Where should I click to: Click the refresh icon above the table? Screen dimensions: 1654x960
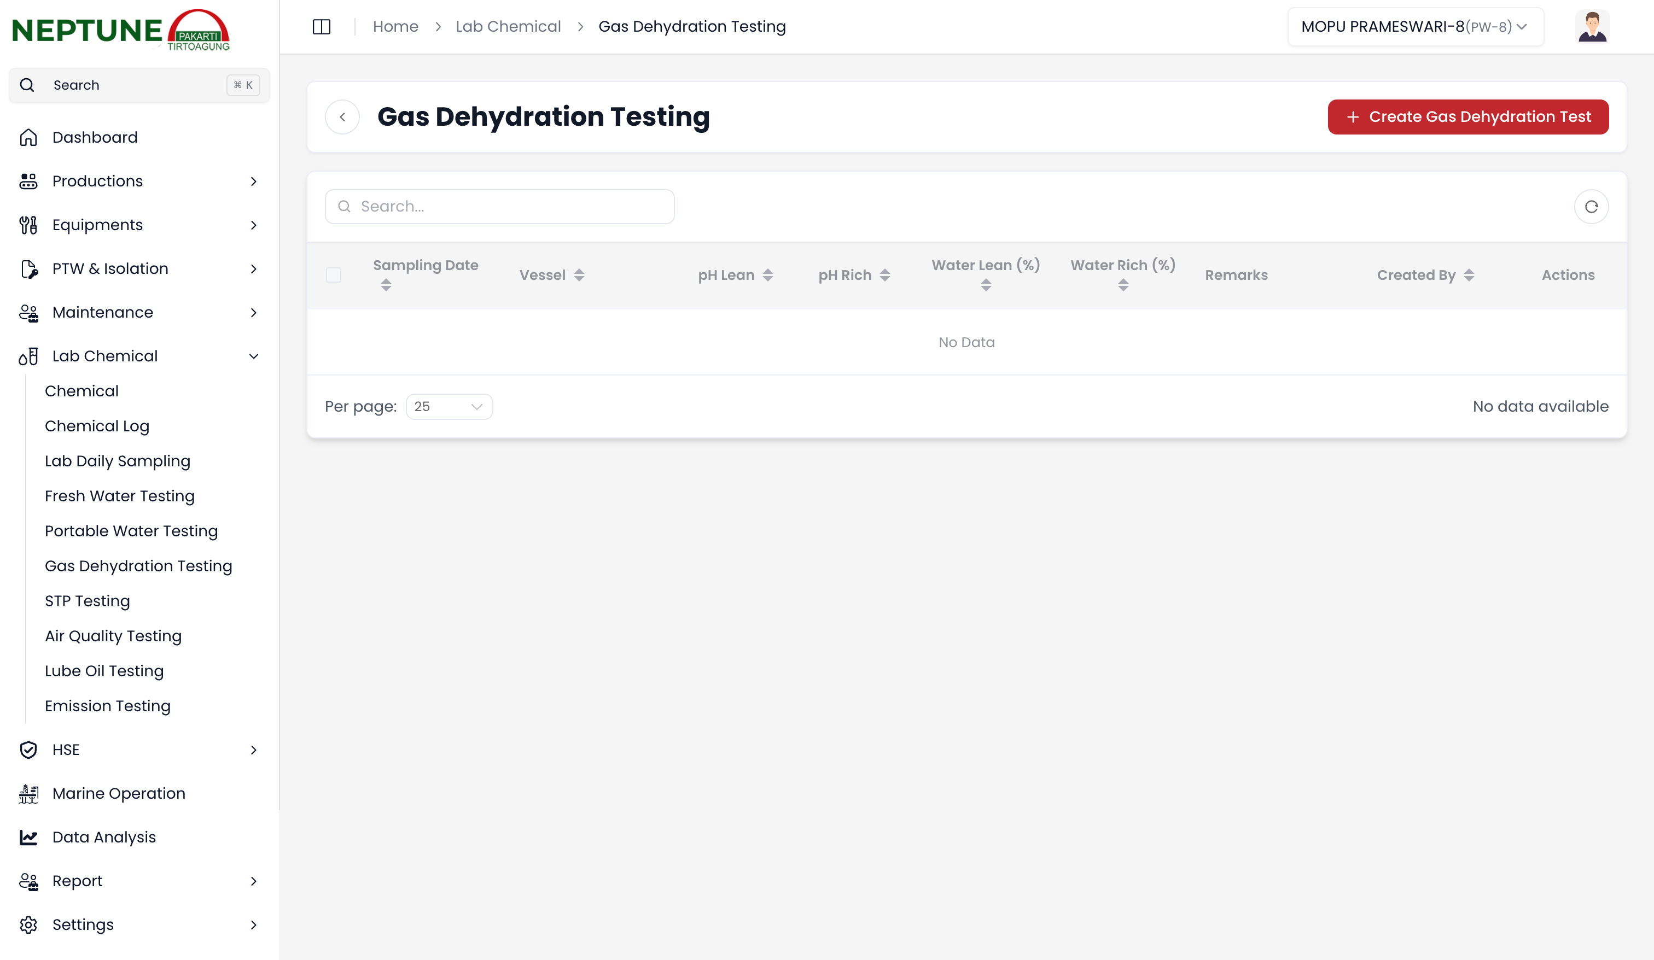pos(1591,206)
